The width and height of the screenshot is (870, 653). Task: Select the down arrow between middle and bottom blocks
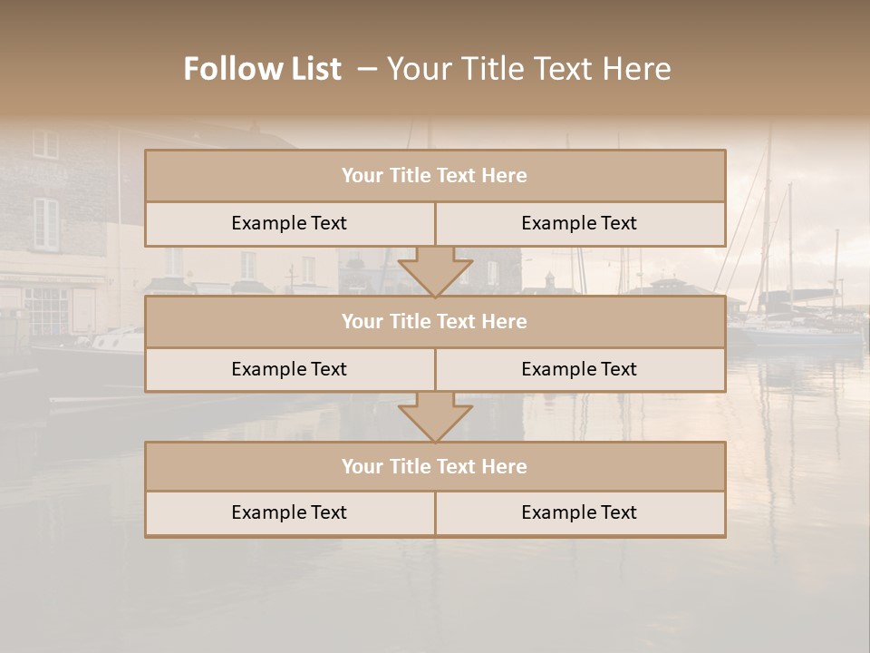point(435,417)
